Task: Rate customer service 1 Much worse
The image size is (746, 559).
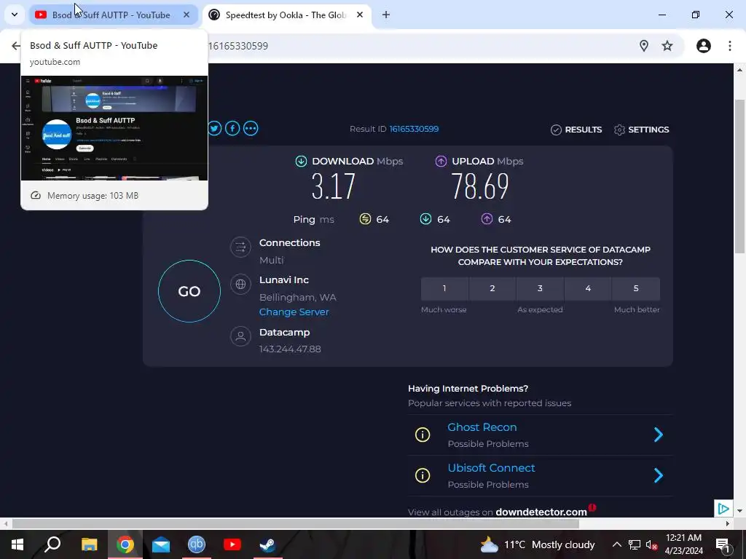Action: point(444,288)
